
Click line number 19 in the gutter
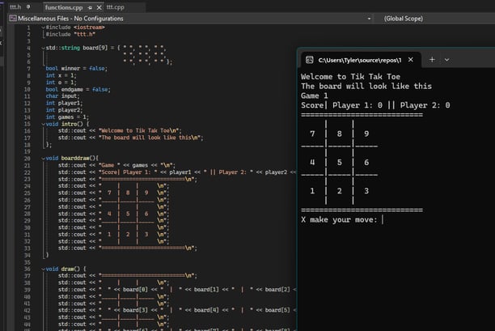27,151
